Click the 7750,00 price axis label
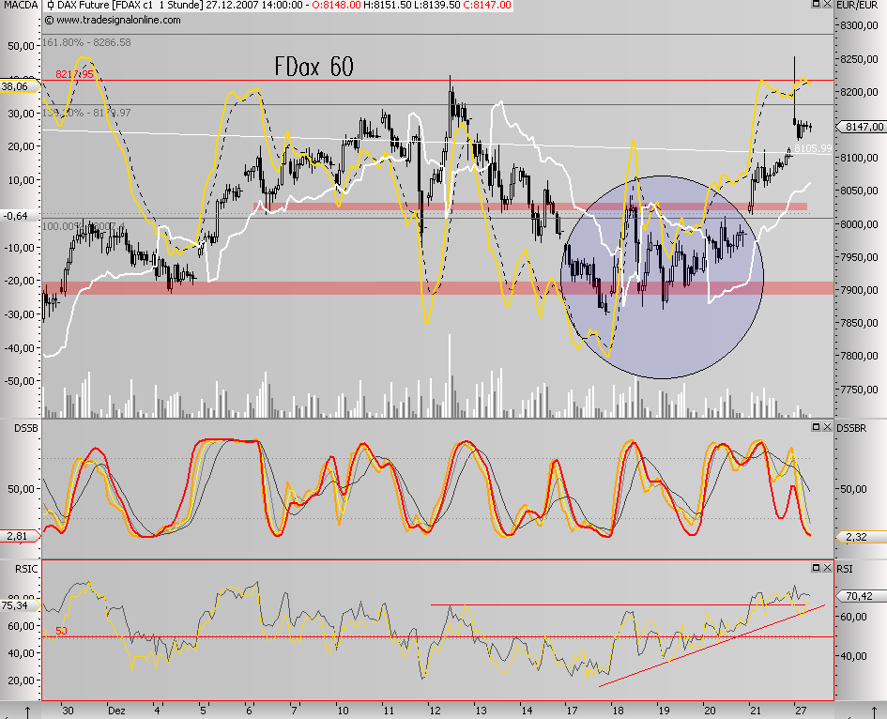Image resolution: width=887 pixels, height=719 pixels. pos(859,390)
